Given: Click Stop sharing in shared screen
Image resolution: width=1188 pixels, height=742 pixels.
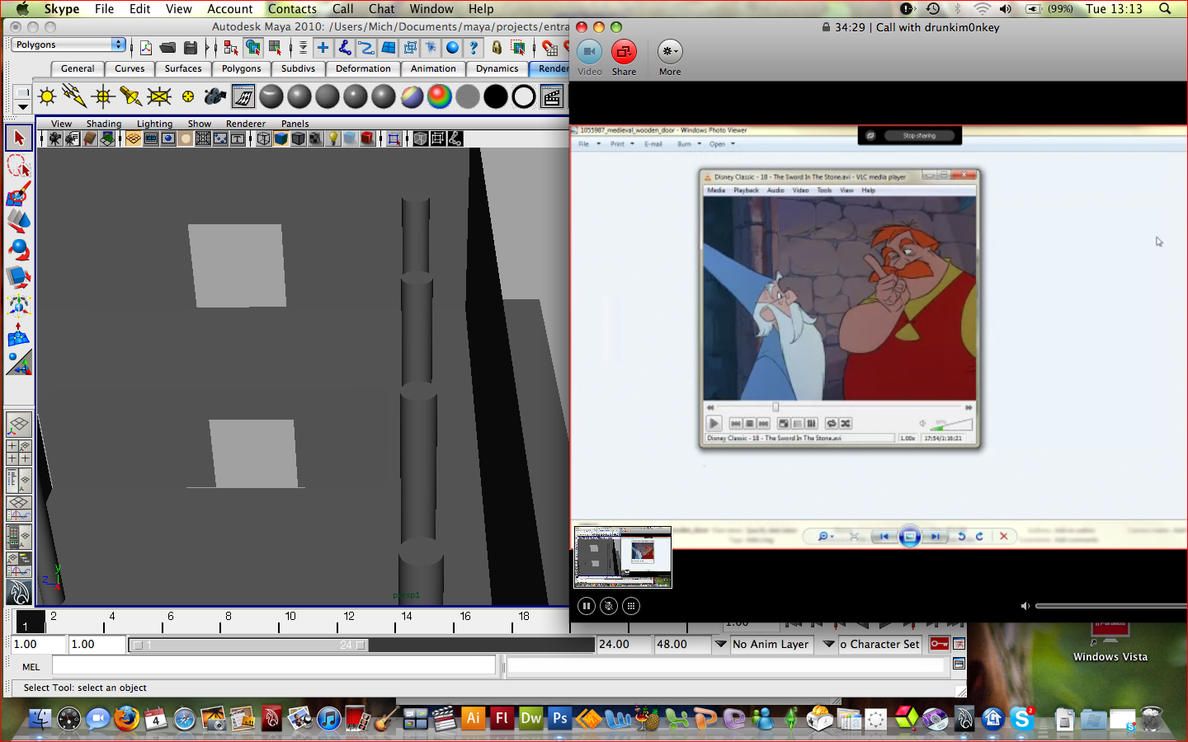Looking at the screenshot, I should tap(918, 135).
